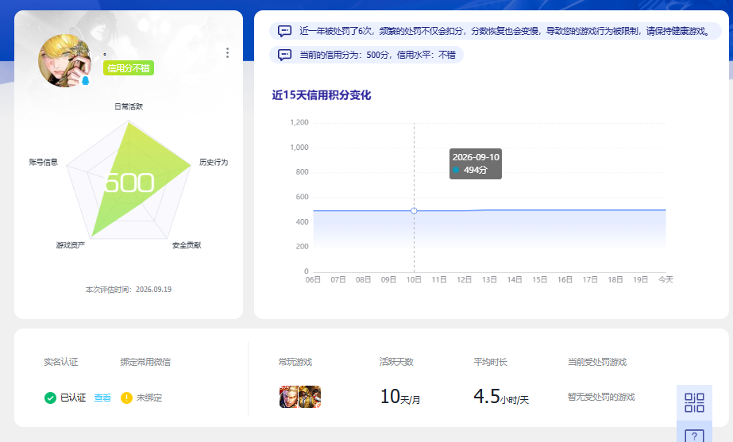Click the 查看 link next to 已认证
Viewport: 733px width, 442px height.
click(x=102, y=398)
